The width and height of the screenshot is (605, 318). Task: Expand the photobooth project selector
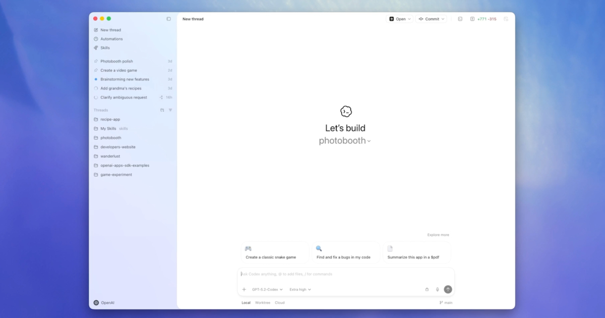coord(345,141)
